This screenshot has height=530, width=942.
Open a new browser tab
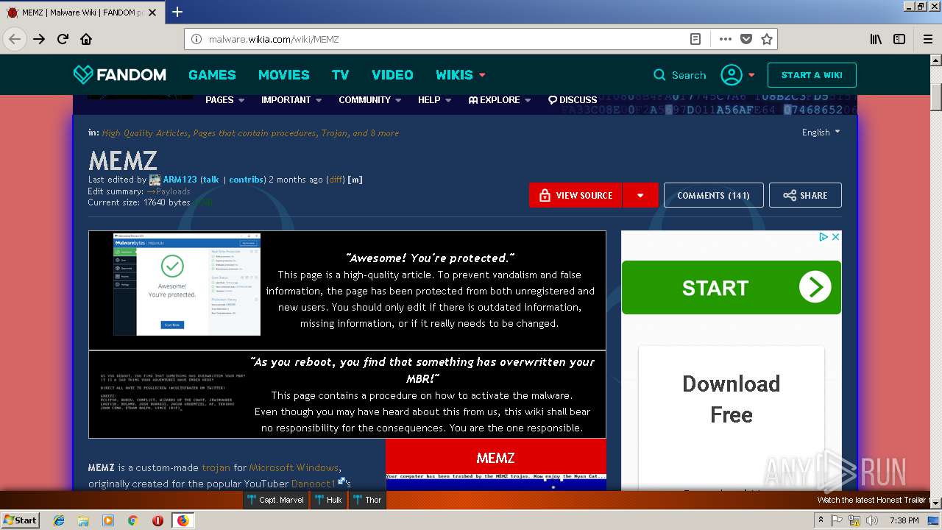tap(177, 12)
